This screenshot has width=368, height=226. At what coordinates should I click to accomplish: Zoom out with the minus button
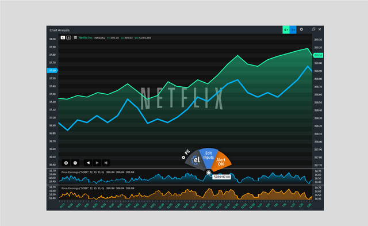point(75,163)
